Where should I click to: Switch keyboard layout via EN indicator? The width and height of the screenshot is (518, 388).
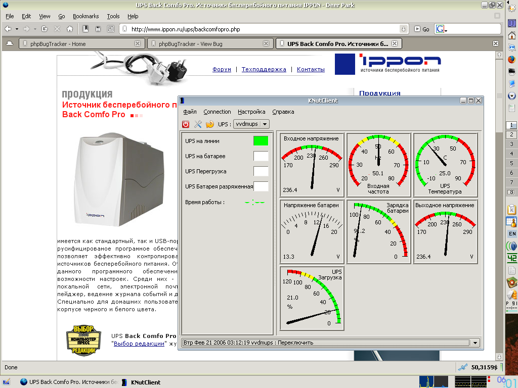coord(512,233)
